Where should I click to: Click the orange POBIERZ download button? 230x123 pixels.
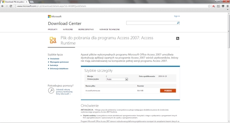tap(168, 91)
